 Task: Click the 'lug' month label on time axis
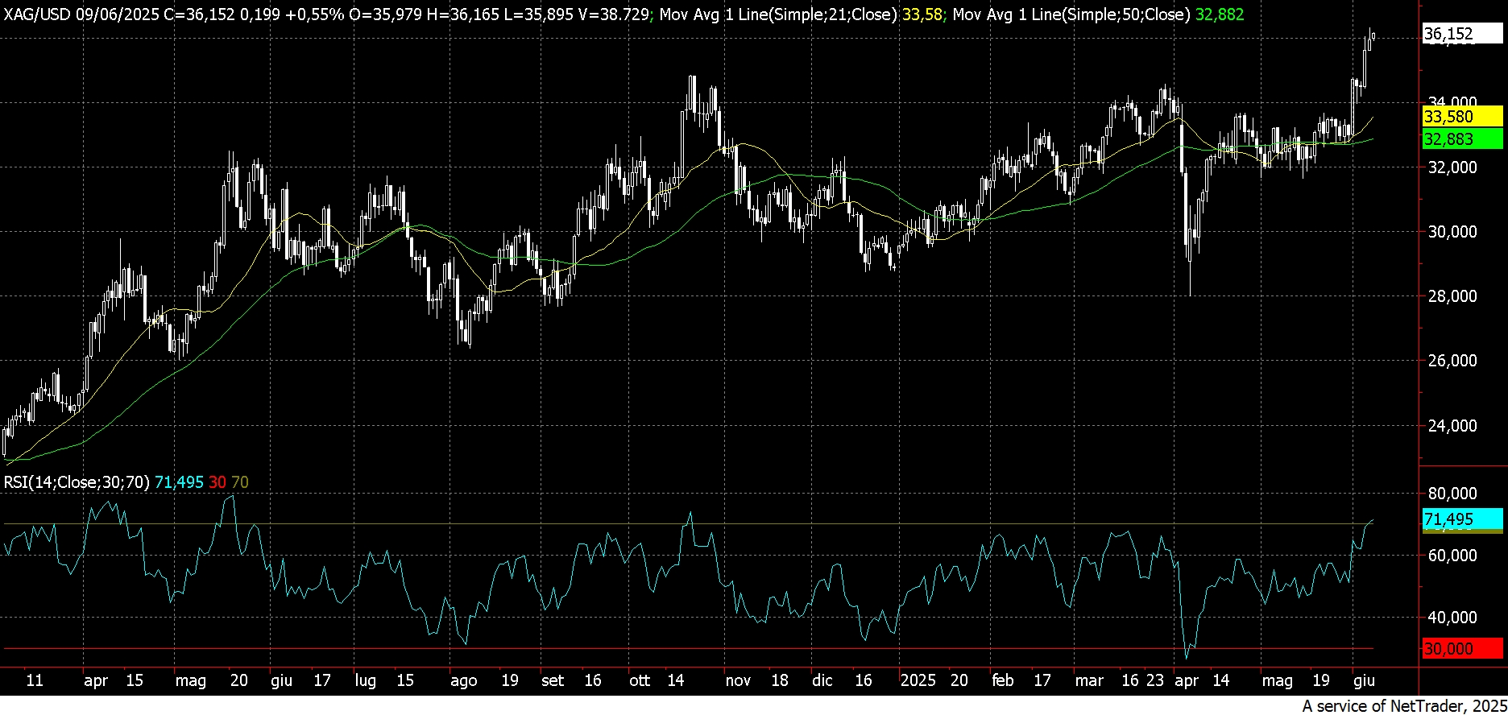pyautogui.click(x=366, y=681)
